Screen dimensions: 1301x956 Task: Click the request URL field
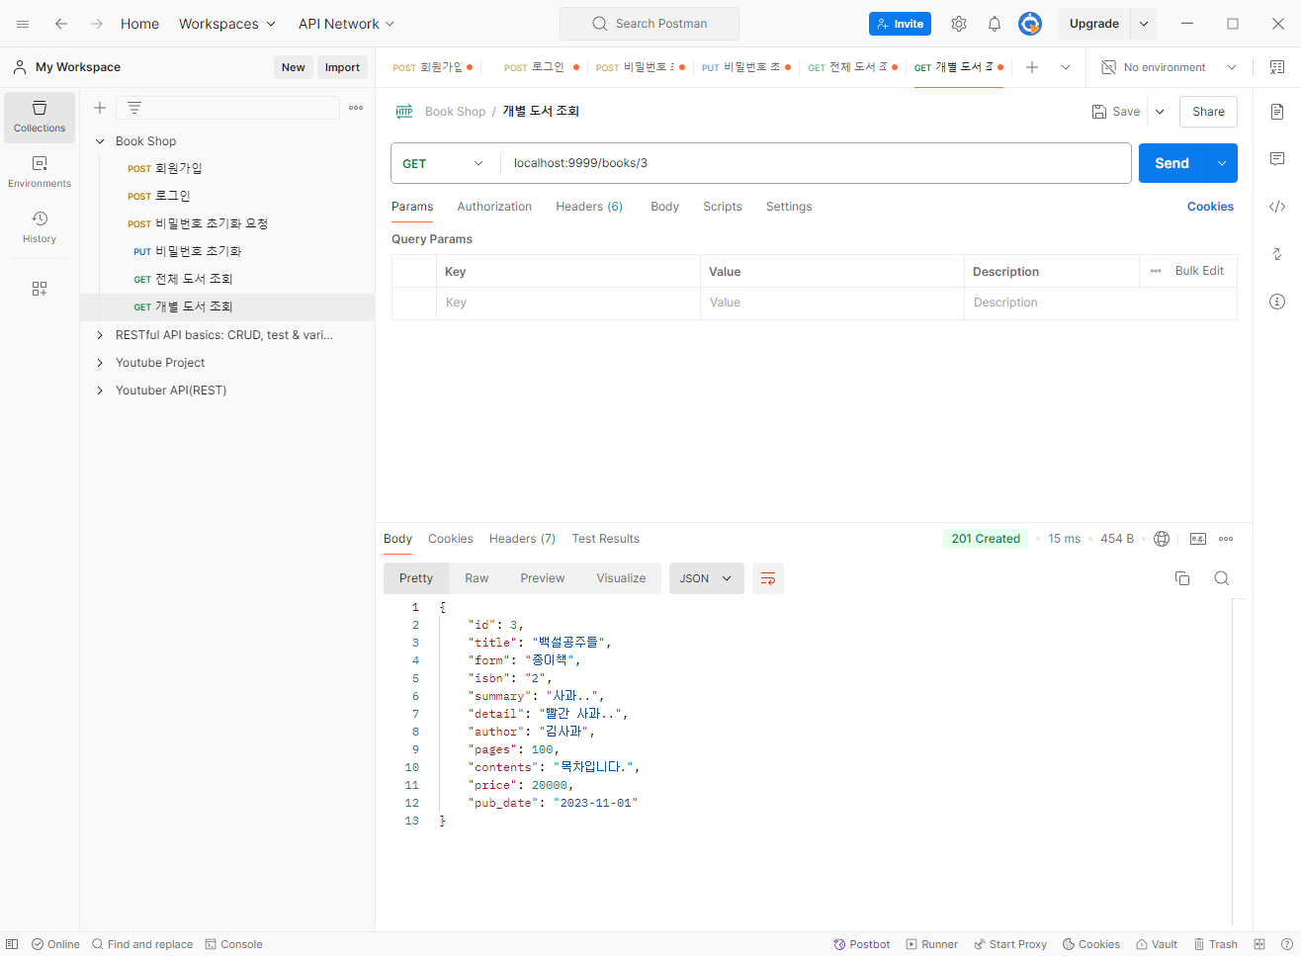tap(816, 163)
